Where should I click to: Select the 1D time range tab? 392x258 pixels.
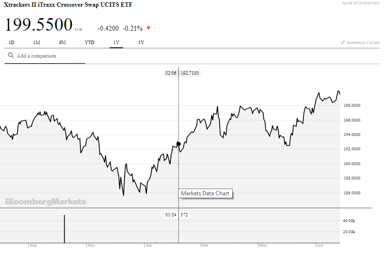[x=11, y=43]
